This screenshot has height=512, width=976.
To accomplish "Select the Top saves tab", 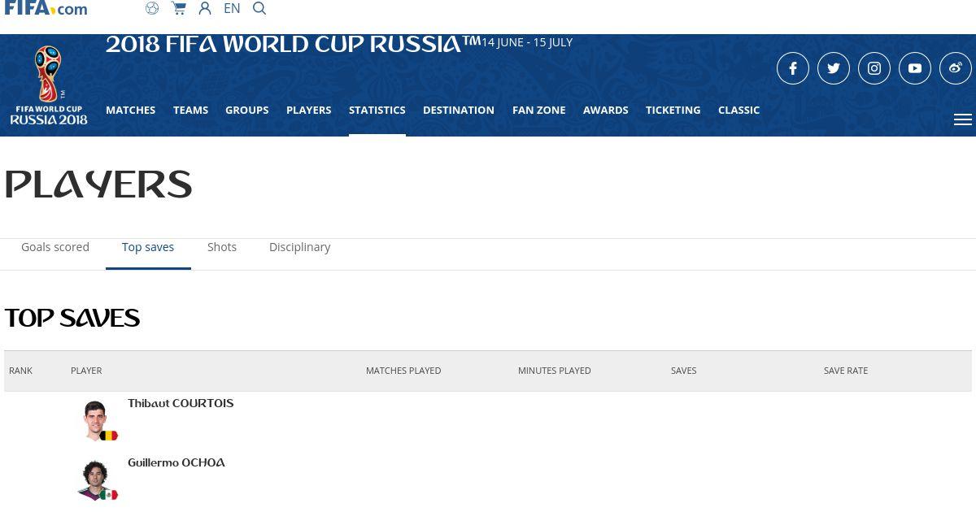I will (148, 247).
